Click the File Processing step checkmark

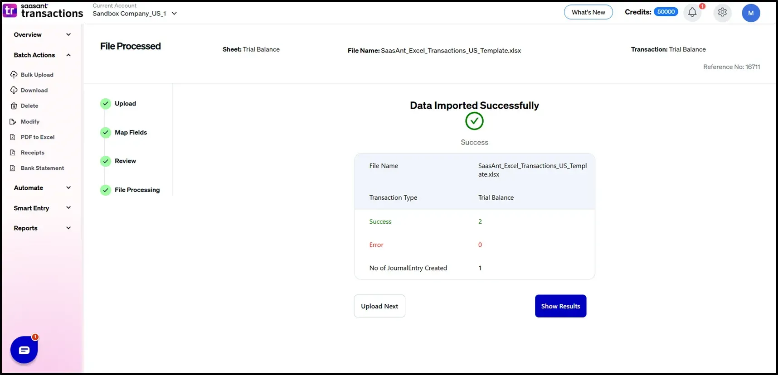pos(106,190)
